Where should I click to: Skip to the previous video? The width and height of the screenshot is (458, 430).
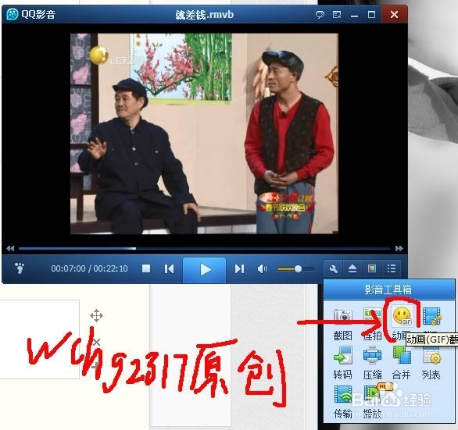(x=169, y=268)
